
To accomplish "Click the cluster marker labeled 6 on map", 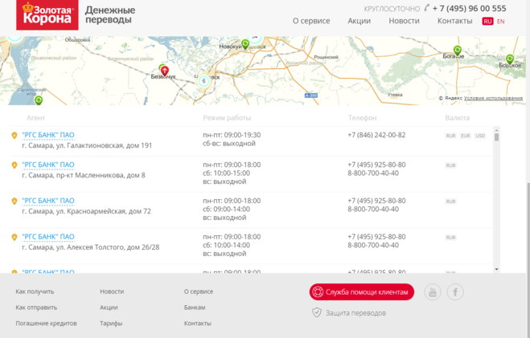I will click(x=203, y=80).
